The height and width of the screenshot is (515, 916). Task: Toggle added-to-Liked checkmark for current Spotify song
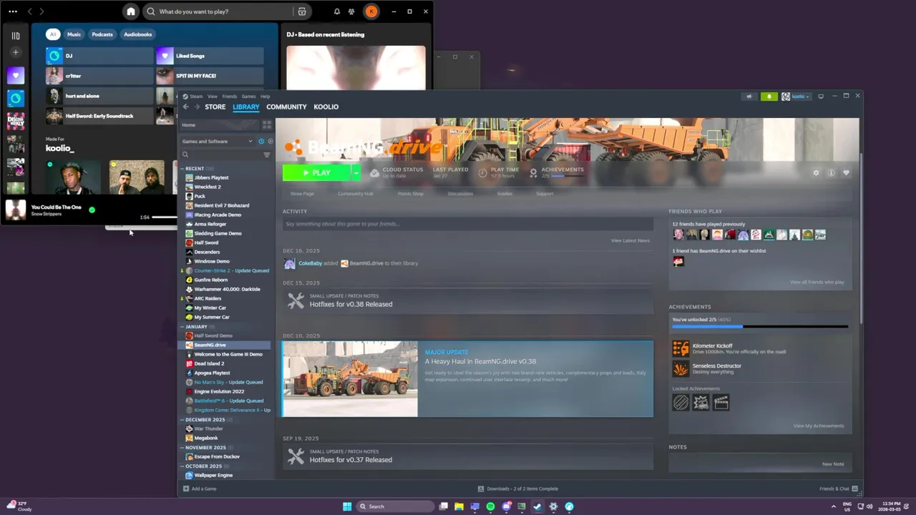[92, 210]
